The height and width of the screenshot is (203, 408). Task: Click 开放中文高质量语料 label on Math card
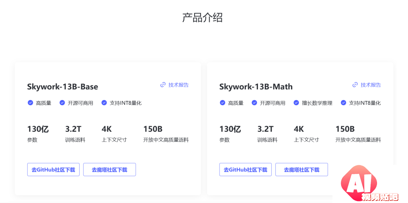358,140
